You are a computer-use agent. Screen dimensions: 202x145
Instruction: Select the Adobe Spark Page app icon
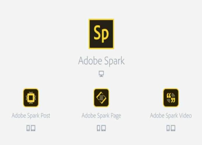(x=101, y=98)
